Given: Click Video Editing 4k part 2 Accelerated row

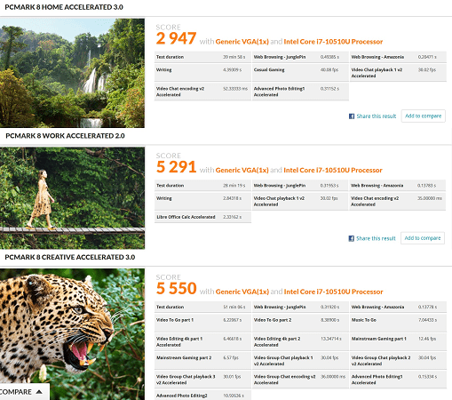Looking at the screenshot, I should (300, 341).
